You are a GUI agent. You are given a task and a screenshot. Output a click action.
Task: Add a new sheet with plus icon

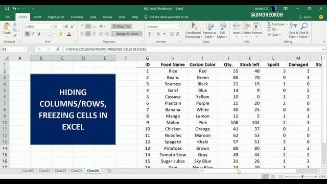[109, 171]
